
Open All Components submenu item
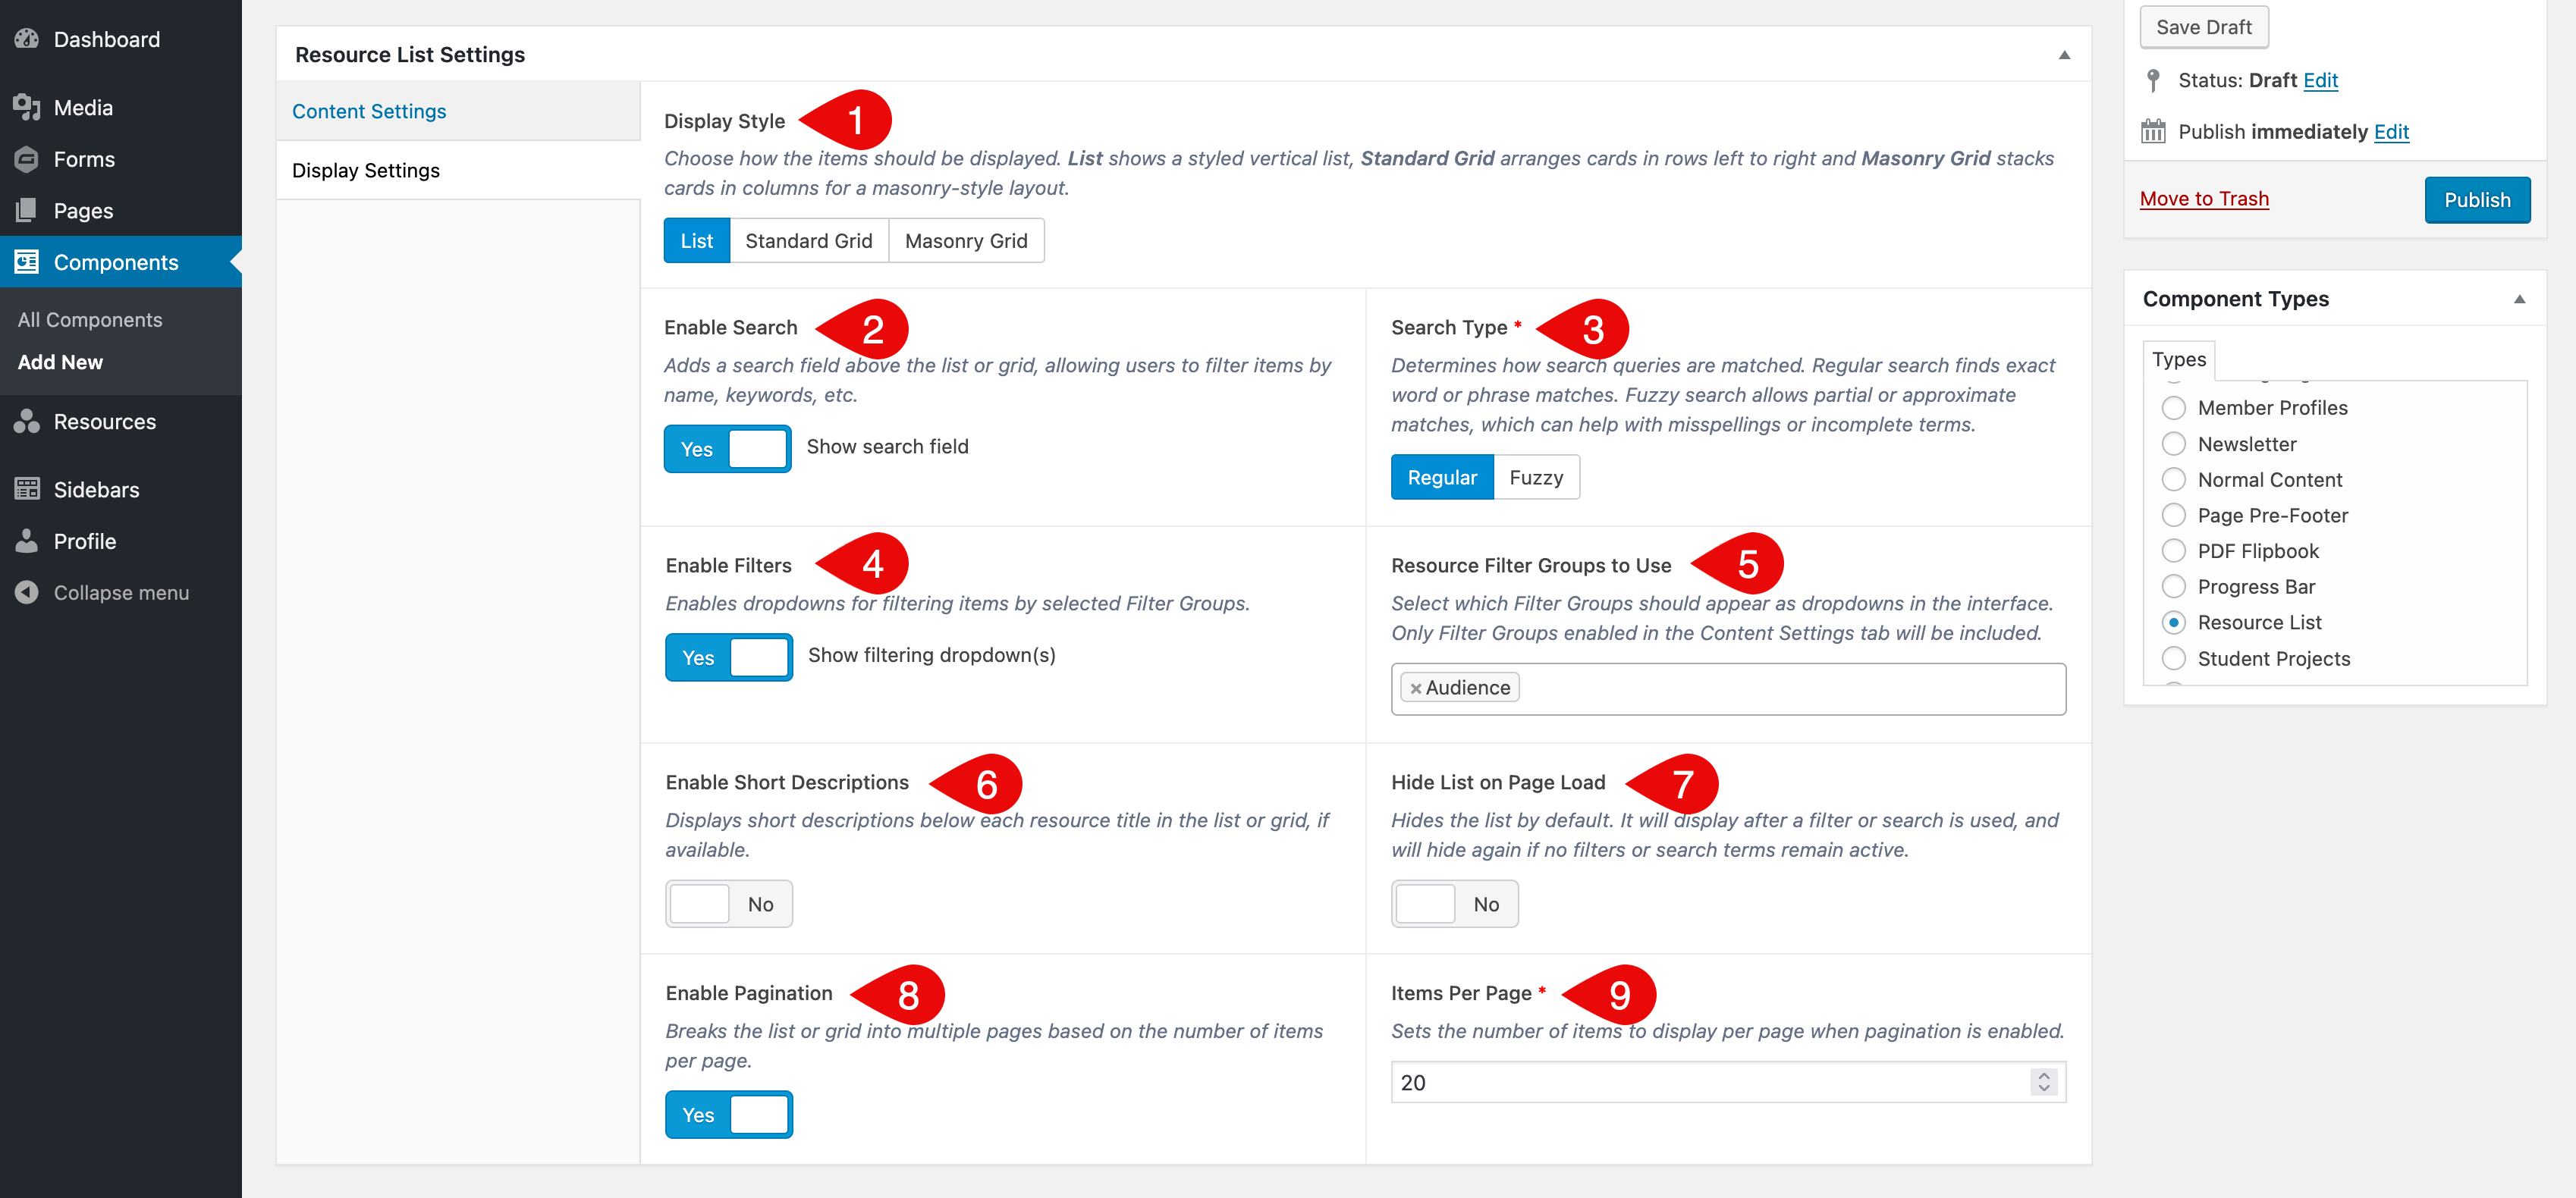pyautogui.click(x=90, y=320)
